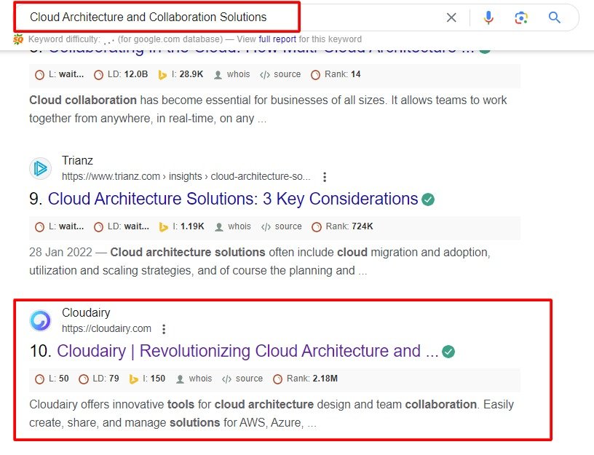Start voice search with microphone icon
The image size is (594, 455).
coord(488,17)
